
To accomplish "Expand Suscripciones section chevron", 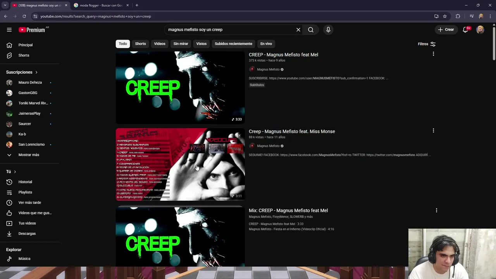I will pyautogui.click(x=36, y=72).
